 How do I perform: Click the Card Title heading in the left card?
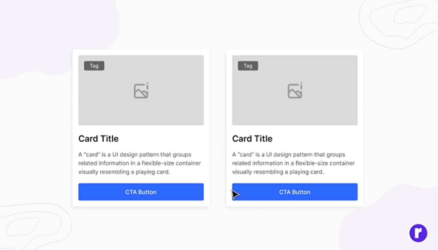pyautogui.click(x=98, y=139)
